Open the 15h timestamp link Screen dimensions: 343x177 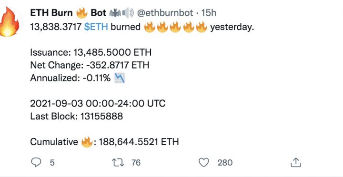tap(209, 13)
